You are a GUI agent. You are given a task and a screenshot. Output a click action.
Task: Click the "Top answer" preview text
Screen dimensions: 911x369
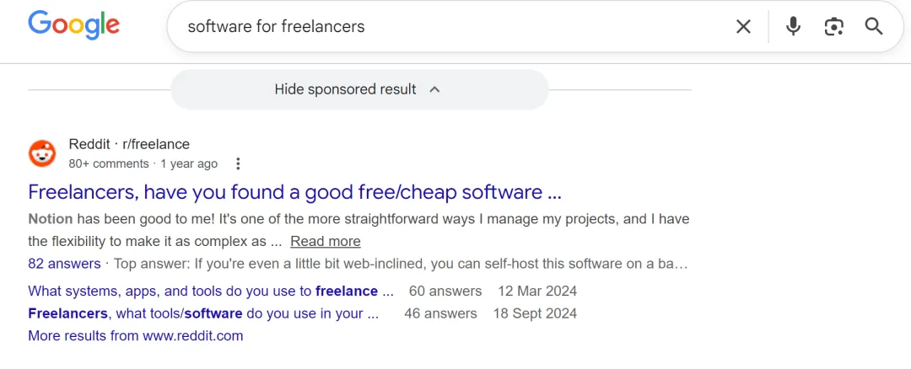click(x=401, y=264)
